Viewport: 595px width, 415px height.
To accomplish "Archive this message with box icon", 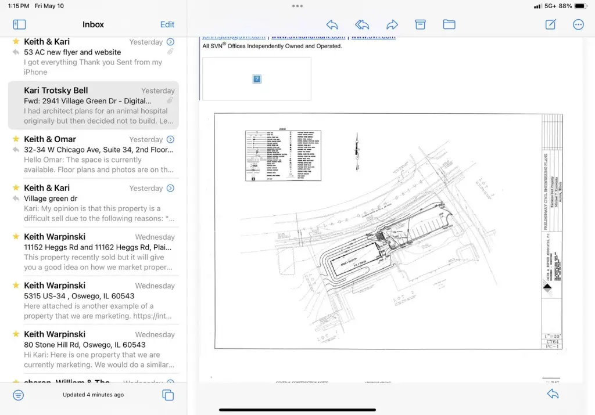I will [x=420, y=24].
